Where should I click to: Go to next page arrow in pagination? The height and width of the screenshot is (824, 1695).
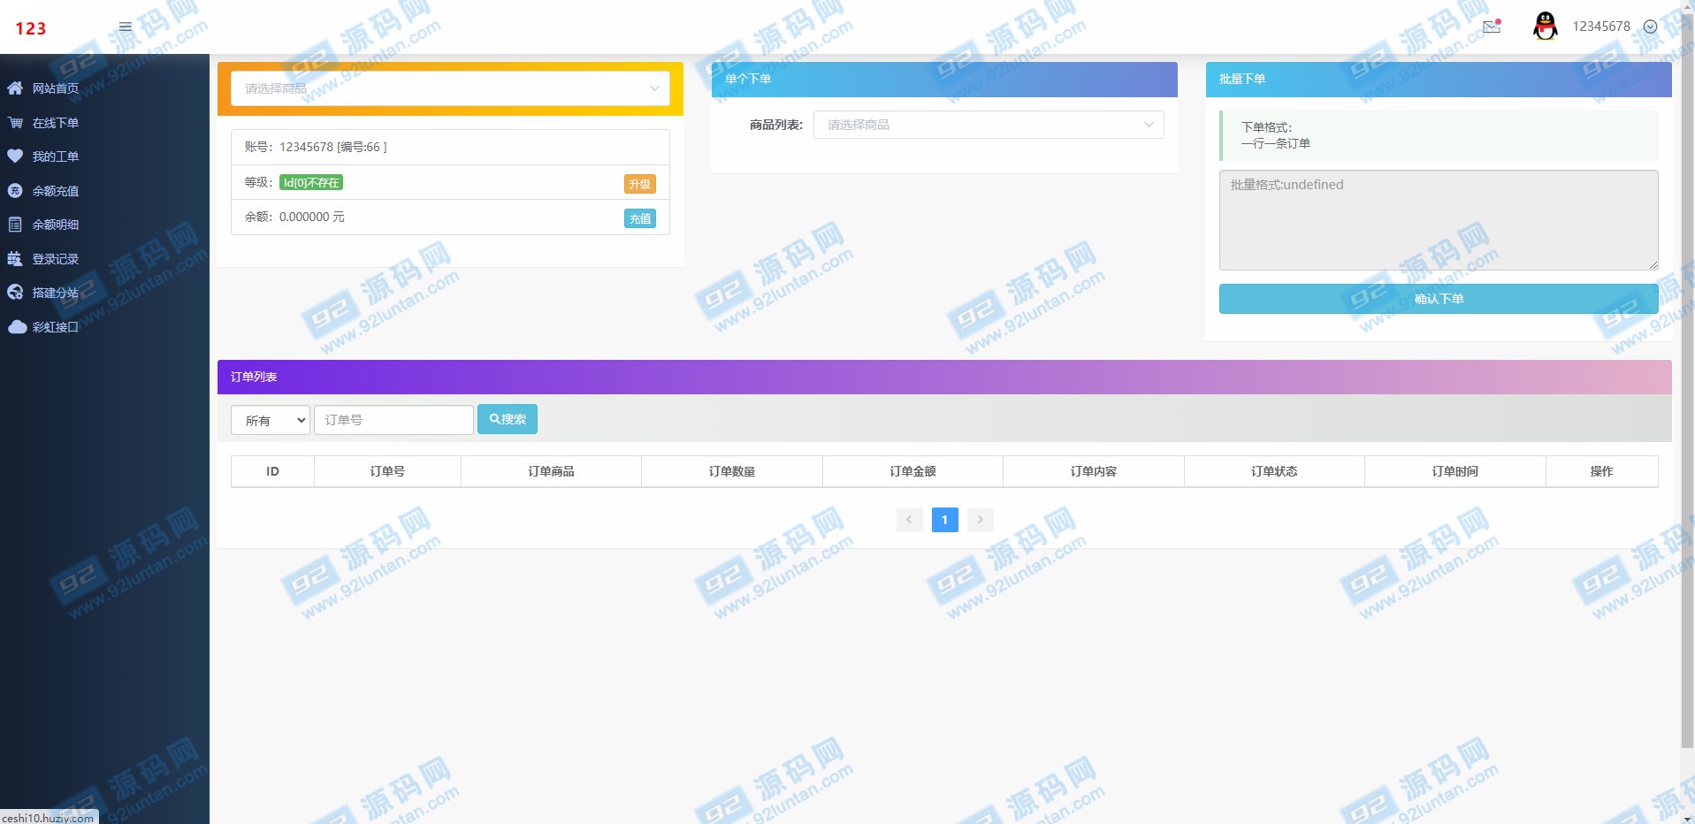click(980, 519)
